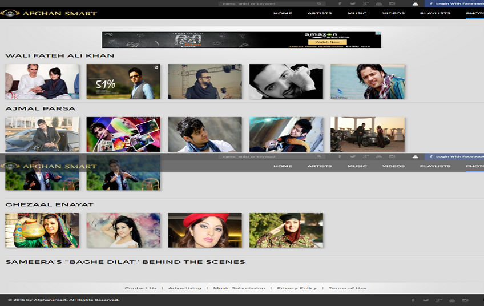Click the Contact Us footer link

pyautogui.click(x=140, y=288)
